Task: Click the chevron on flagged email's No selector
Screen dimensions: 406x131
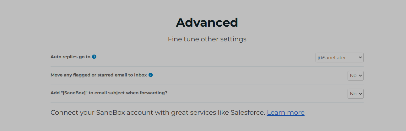Action: click(x=360, y=76)
